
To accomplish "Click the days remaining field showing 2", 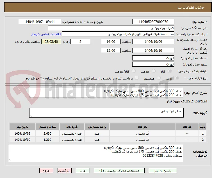I will (80, 41).
